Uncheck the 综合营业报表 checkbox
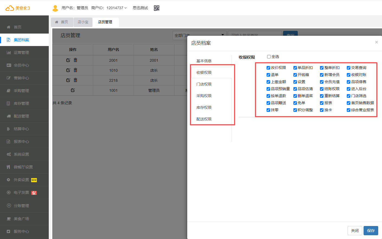 tap(348, 110)
